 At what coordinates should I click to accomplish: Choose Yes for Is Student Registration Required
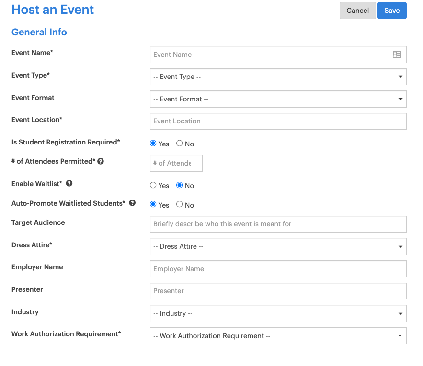click(153, 143)
